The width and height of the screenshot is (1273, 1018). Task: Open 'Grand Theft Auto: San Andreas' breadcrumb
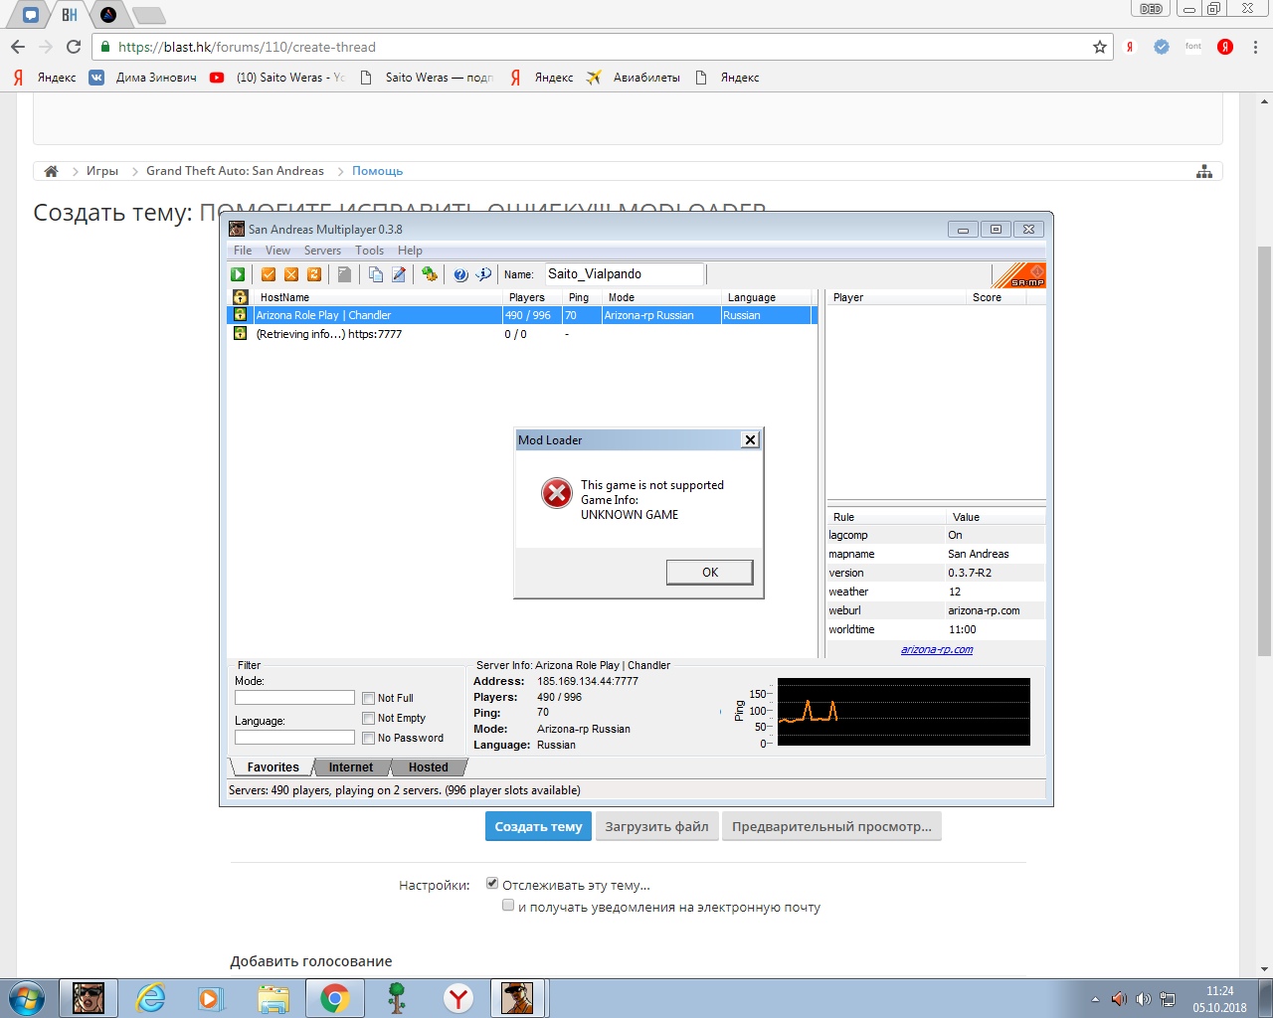pyautogui.click(x=235, y=171)
